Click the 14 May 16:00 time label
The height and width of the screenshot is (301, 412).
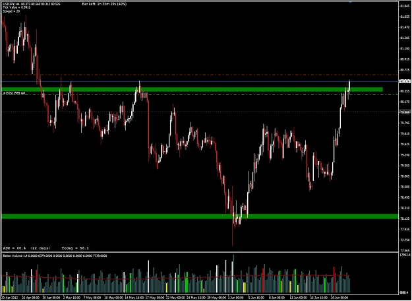point(134,298)
